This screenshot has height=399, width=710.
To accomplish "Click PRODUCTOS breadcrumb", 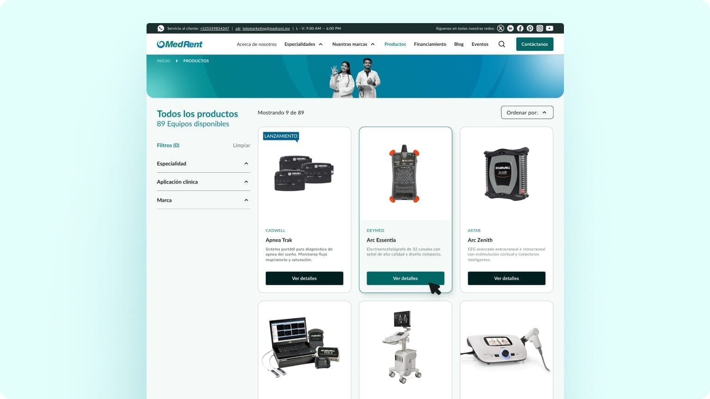I will pyautogui.click(x=196, y=61).
